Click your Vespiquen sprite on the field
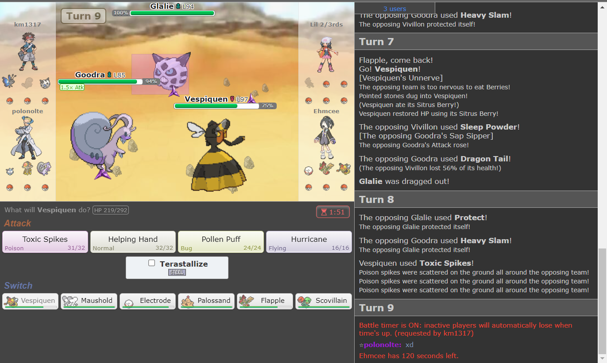This screenshot has height=363, width=607. [x=217, y=155]
